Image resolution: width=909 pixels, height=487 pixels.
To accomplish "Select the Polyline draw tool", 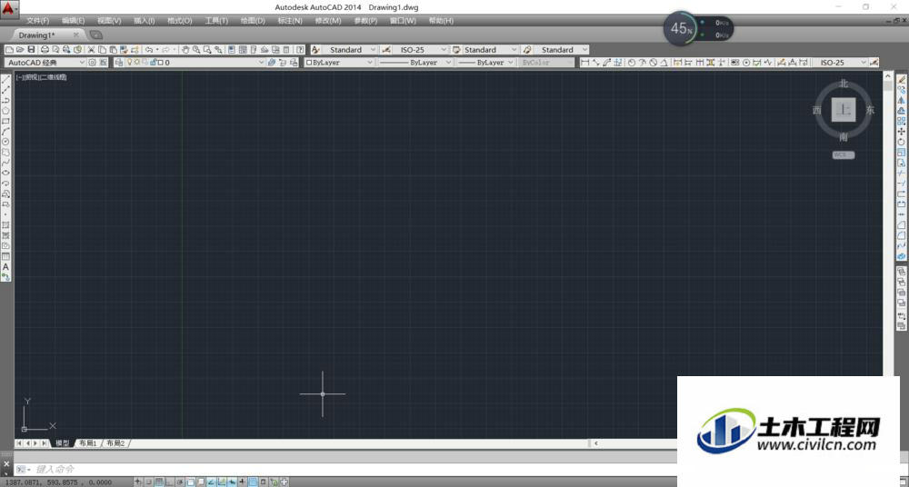I will [5, 100].
